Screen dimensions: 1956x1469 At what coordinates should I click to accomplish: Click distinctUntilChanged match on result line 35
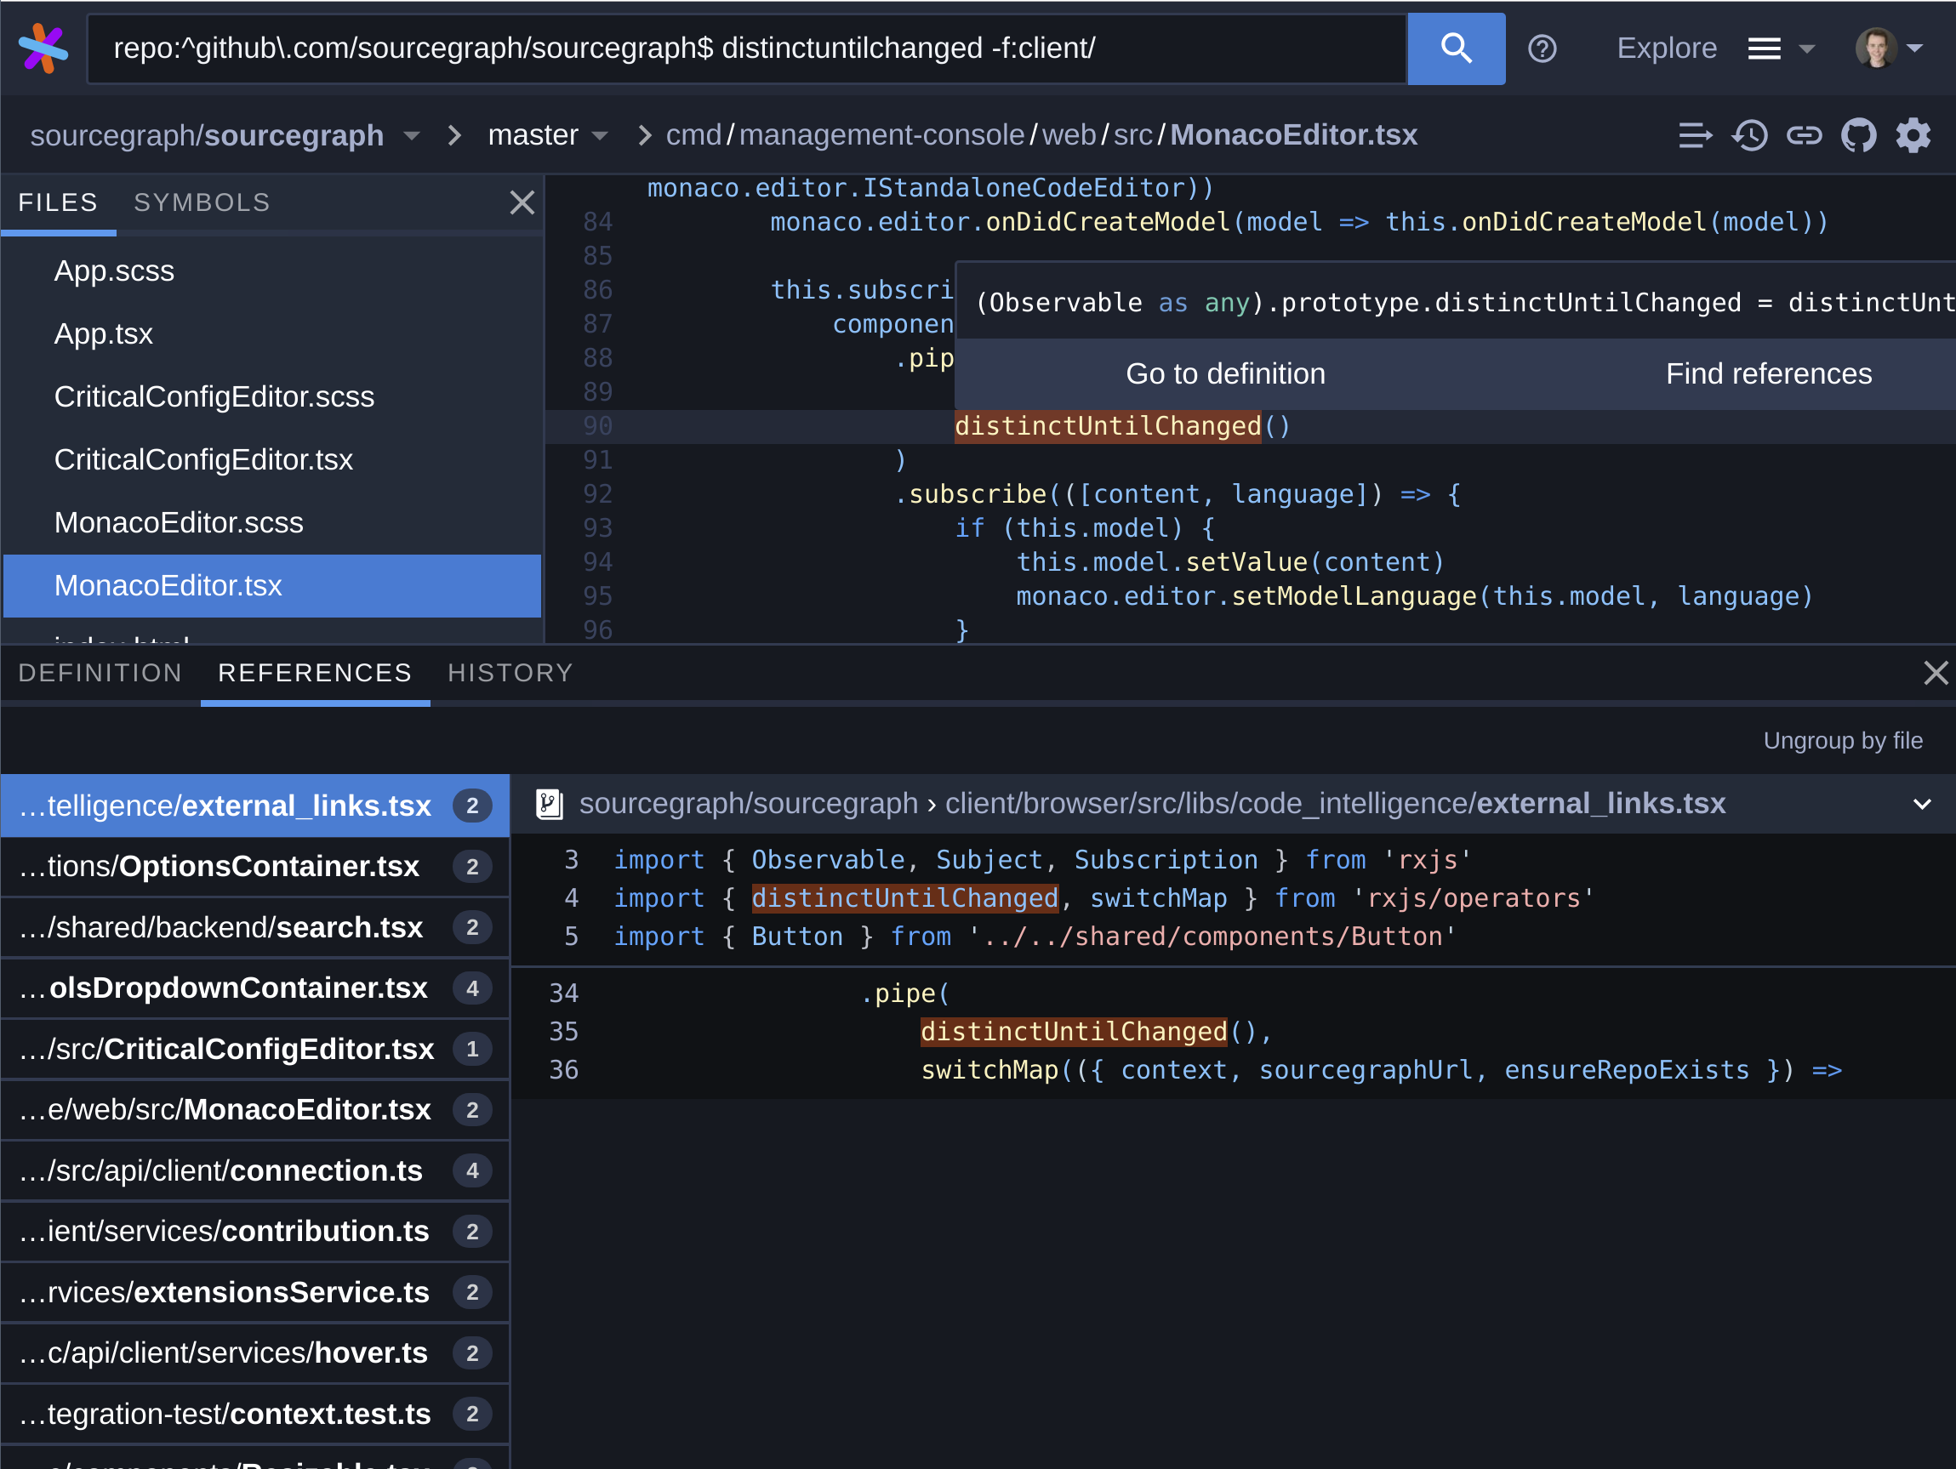click(x=1074, y=1032)
